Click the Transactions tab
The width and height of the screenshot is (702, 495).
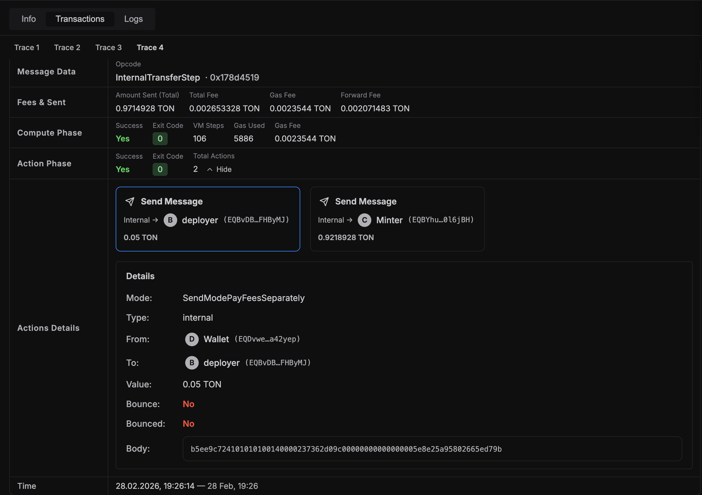80,19
